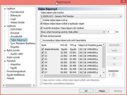Select Billentyűk in the settings tree
Viewport: 127px width, 95px height.
pyautogui.click(x=15, y=16)
